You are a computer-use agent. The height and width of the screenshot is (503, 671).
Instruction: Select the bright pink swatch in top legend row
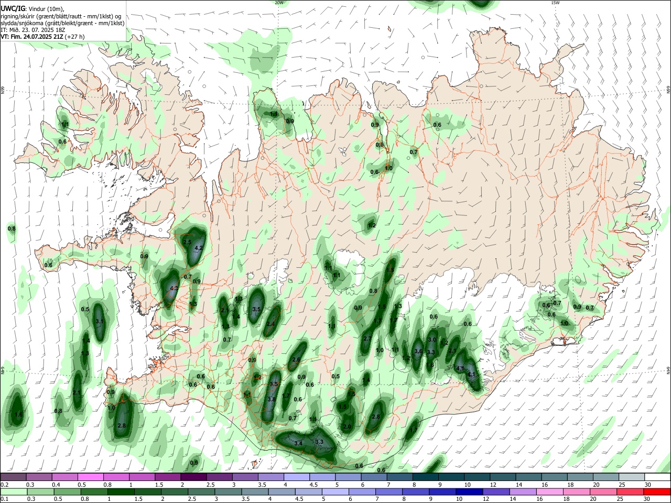pyautogui.click(x=91, y=477)
